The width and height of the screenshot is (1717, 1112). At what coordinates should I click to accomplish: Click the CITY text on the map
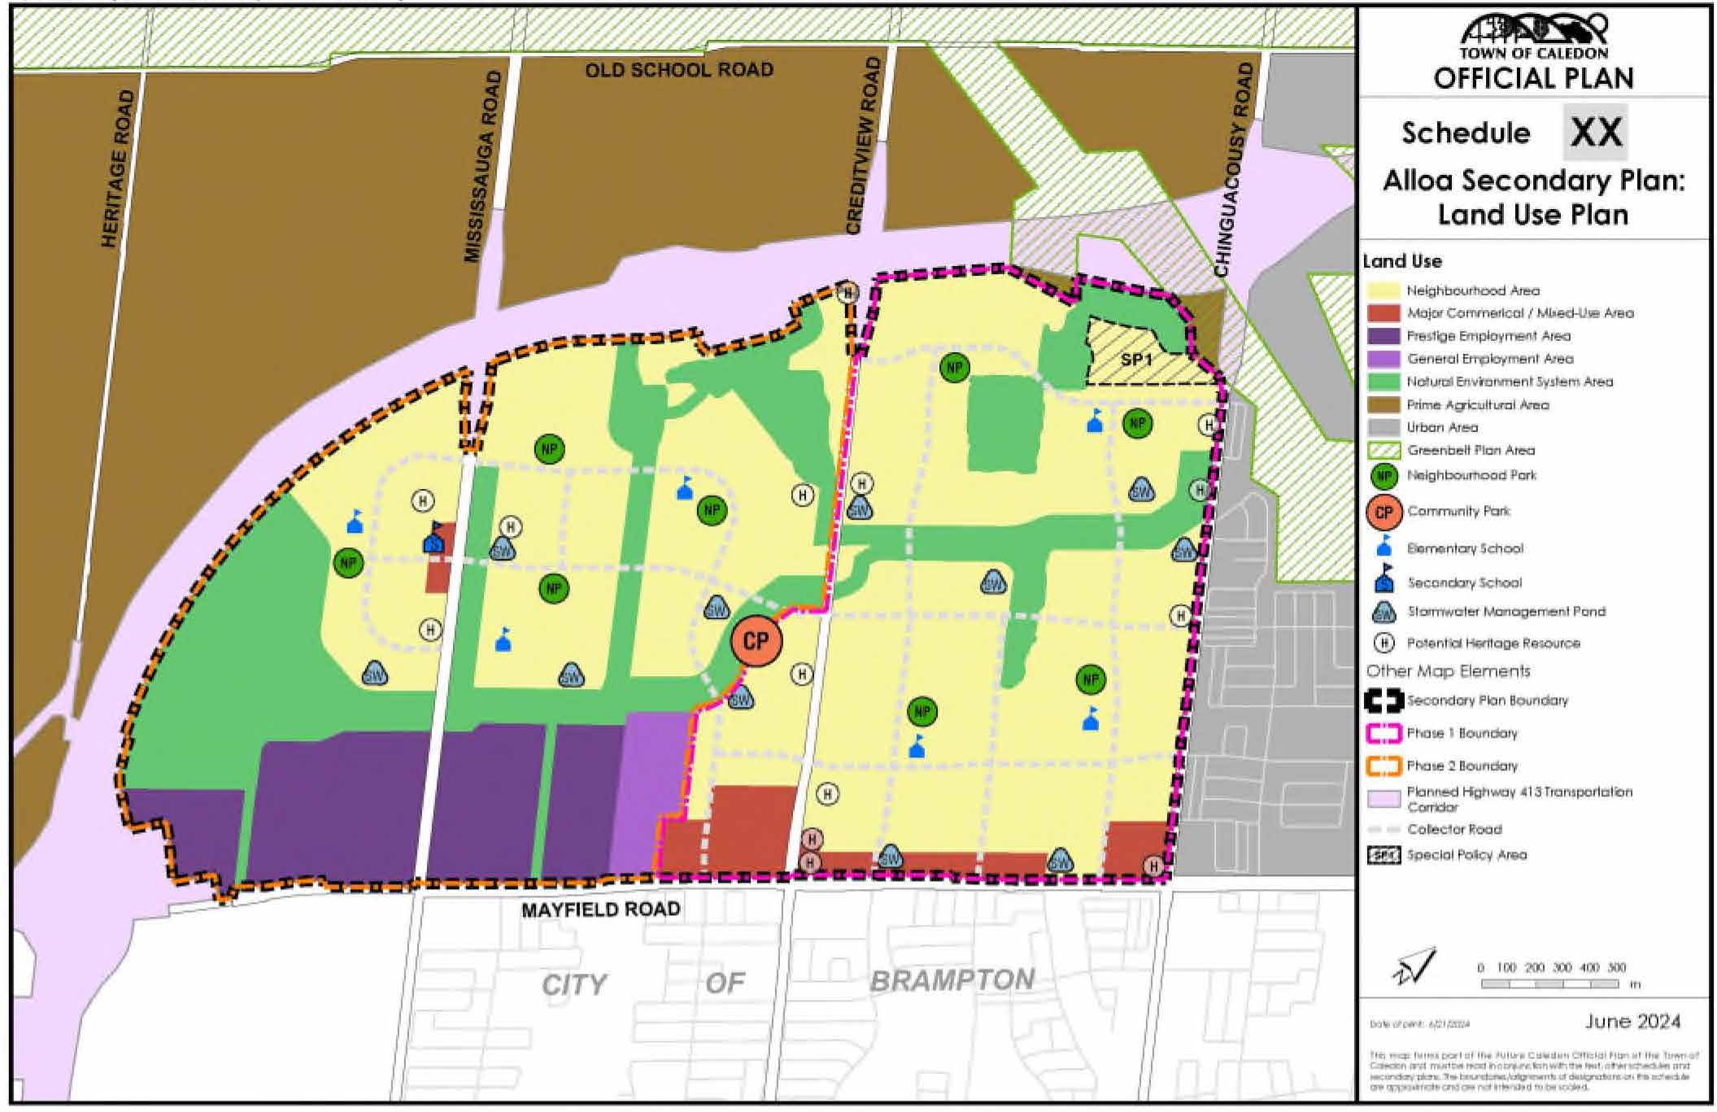[574, 984]
